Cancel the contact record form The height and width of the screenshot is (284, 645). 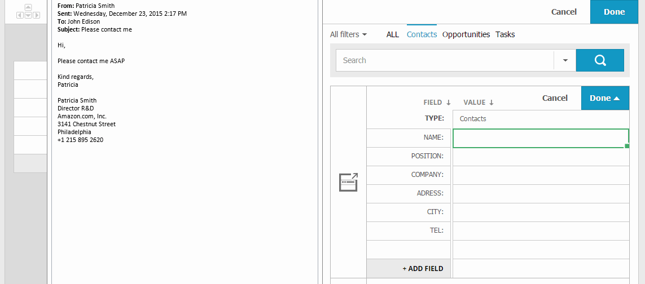pos(555,98)
